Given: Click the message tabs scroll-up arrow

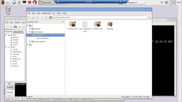Looking at the screenshot, I should (9, 84).
